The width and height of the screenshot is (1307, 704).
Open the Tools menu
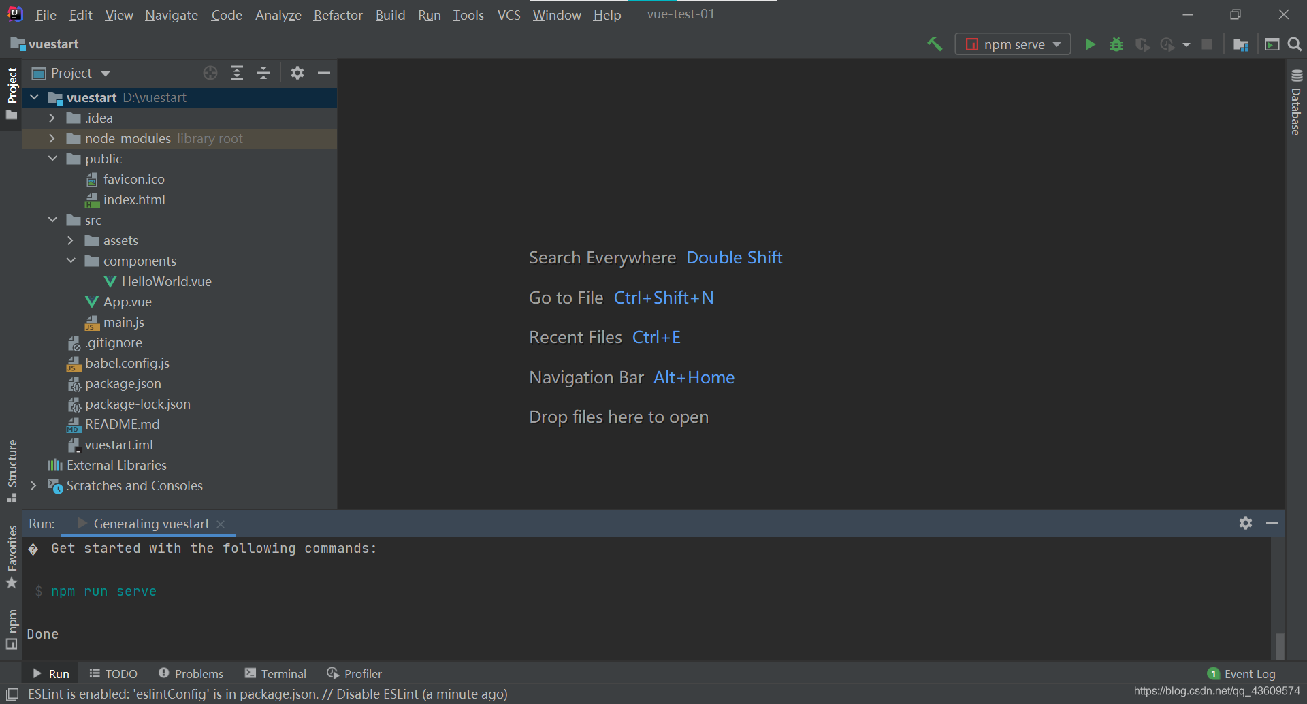tap(468, 14)
